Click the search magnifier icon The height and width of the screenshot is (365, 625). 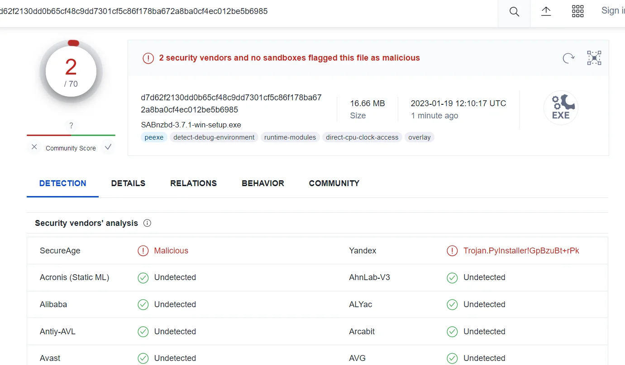click(x=514, y=12)
